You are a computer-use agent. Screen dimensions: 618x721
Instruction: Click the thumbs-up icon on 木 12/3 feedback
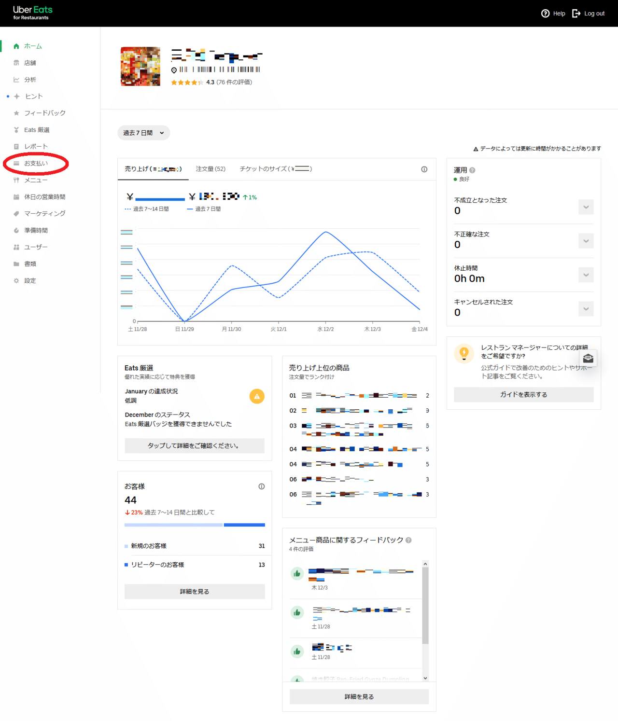click(297, 574)
